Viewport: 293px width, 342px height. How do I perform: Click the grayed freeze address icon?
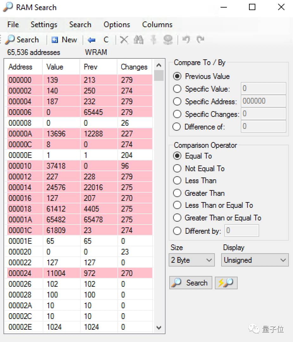pos(168,40)
